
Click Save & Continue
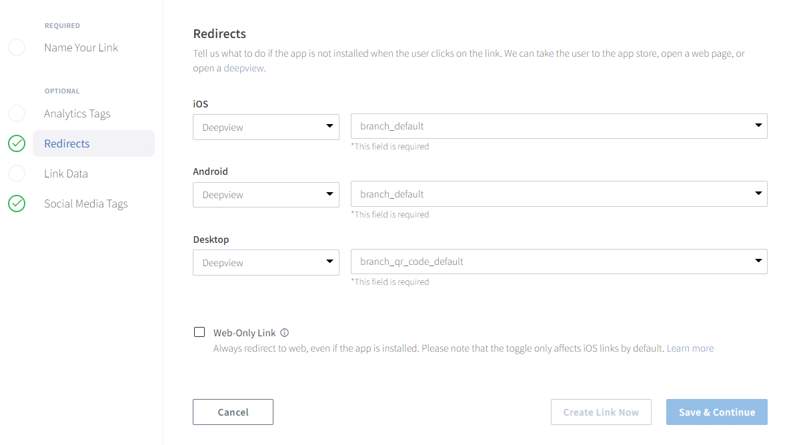point(716,412)
